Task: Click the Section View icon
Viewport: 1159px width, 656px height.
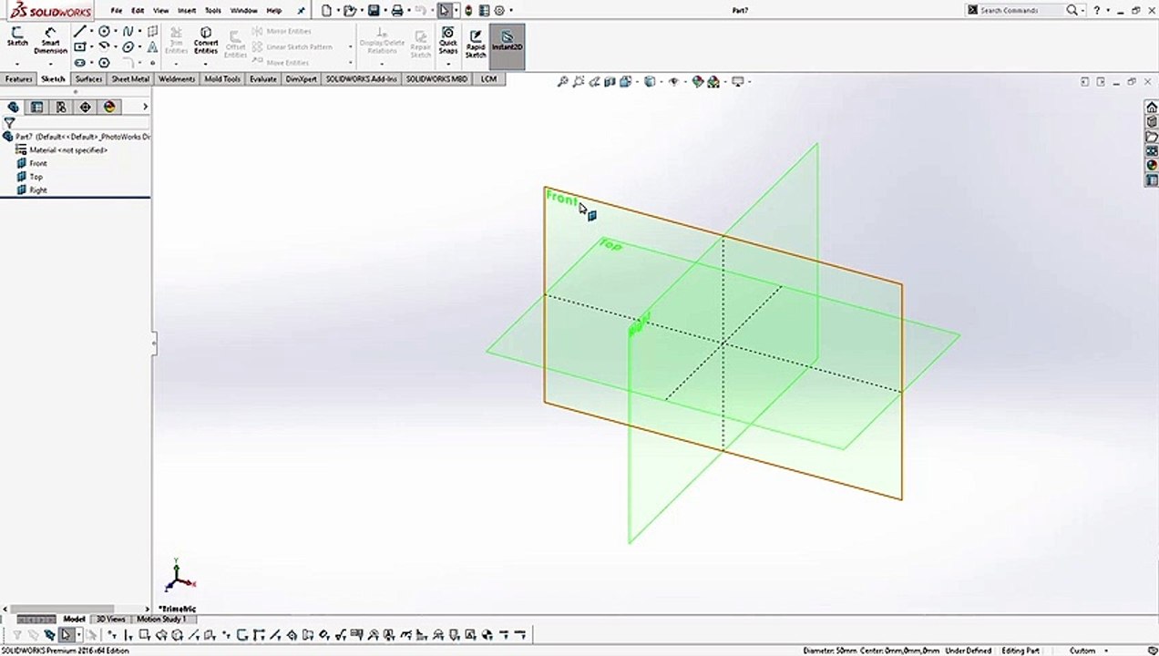Action: click(x=610, y=81)
